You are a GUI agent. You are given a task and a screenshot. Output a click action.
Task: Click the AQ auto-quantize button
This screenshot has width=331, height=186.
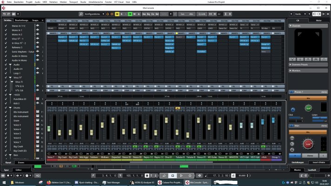(x=38, y=176)
